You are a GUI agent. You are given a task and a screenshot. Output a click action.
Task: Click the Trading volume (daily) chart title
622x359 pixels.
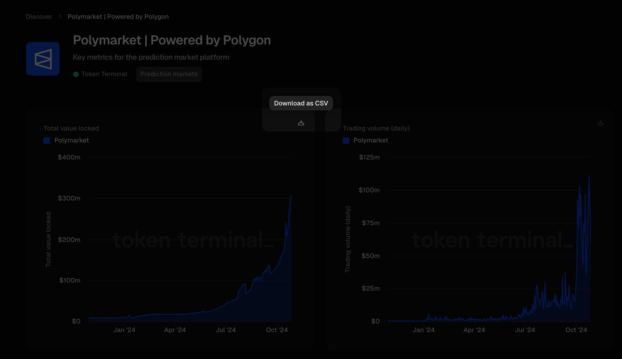coord(376,128)
